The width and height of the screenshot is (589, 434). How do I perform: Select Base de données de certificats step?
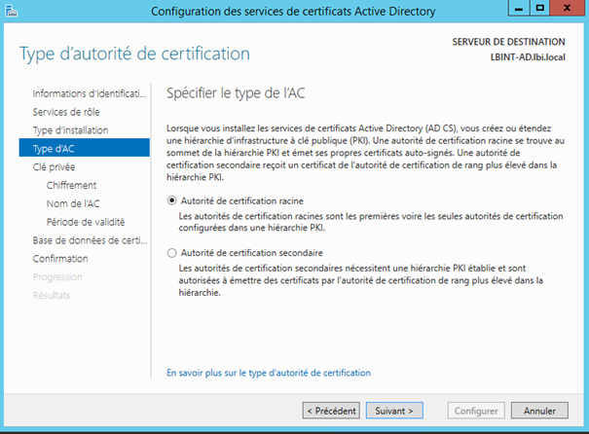[x=89, y=240]
